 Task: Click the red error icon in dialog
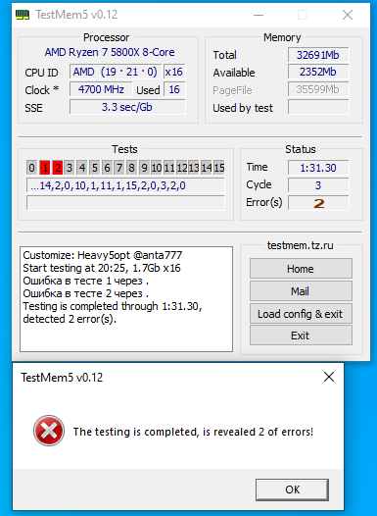(x=49, y=431)
